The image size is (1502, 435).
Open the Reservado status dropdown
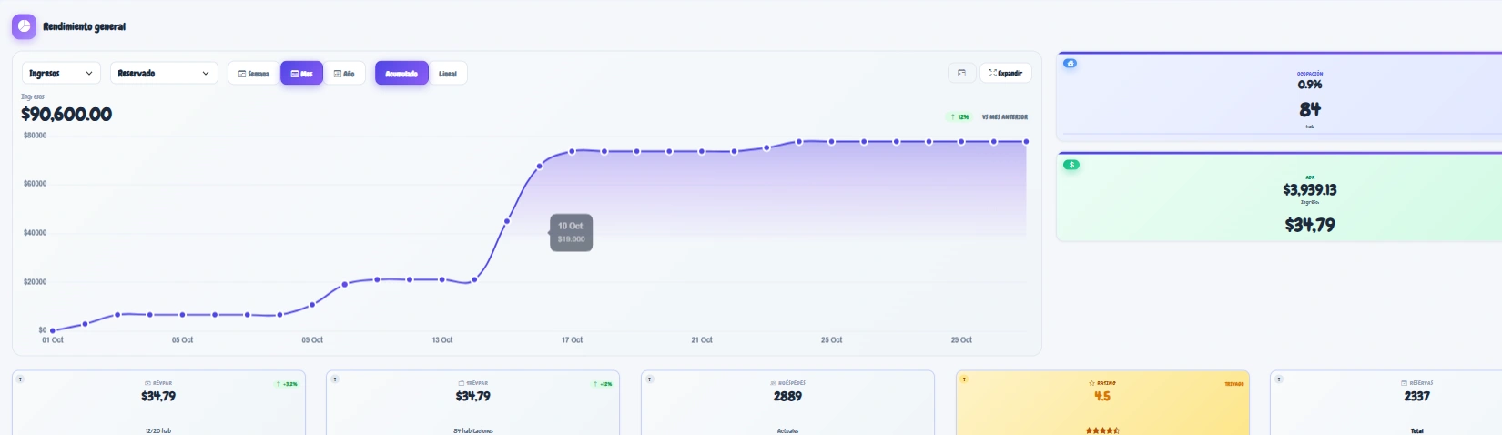click(164, 73)
